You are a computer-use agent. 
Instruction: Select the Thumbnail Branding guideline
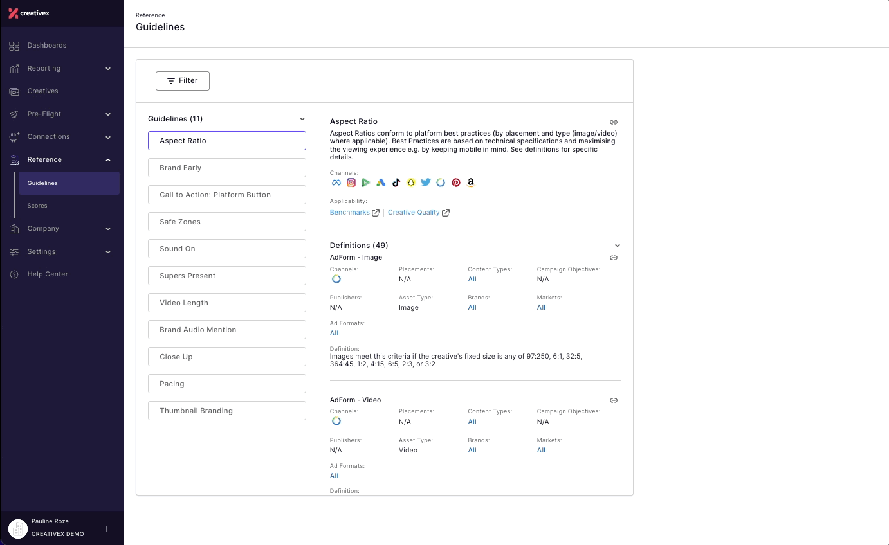[x=227, y=411]
